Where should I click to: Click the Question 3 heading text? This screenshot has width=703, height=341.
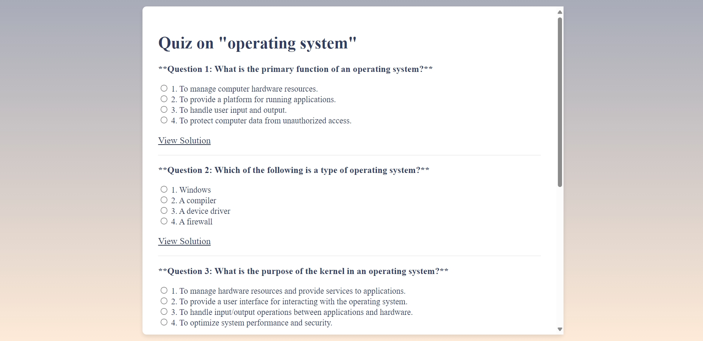pyautogui.click(x=303, y=271)
